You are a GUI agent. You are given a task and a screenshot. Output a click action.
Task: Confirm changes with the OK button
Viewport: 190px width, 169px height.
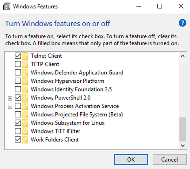coord(131,160)
